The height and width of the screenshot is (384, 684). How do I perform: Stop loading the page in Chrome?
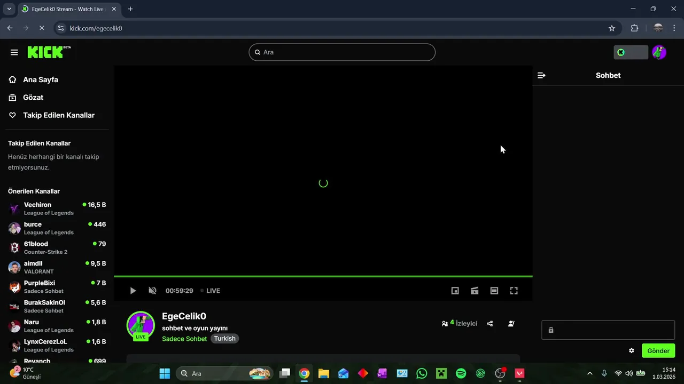42,28
